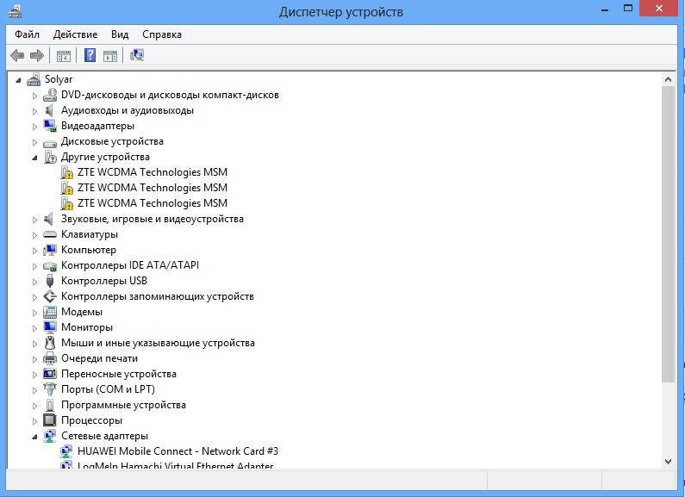This screenshot has height=497, width=685.
Task: Select third ZTE WCDMA Technologies MSM
Action: 153,203
